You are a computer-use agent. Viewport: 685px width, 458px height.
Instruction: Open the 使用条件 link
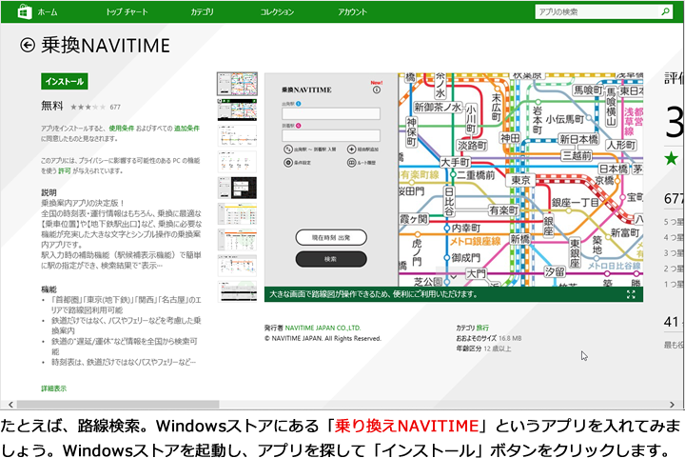tap(122, 128)
